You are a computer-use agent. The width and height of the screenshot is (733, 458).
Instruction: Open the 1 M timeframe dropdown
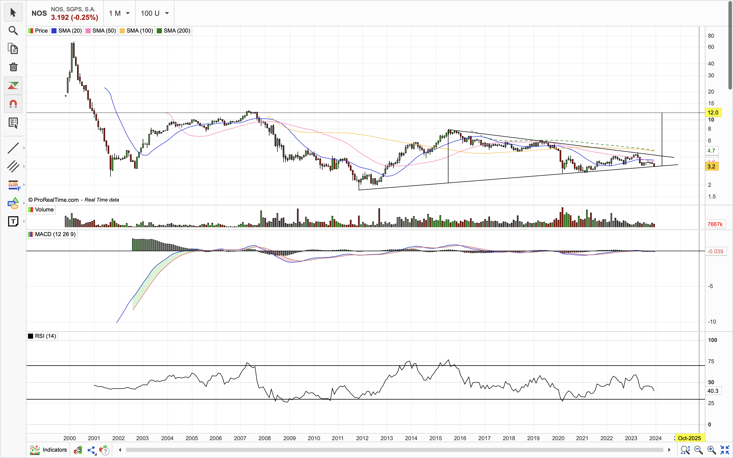pos(119,13)
